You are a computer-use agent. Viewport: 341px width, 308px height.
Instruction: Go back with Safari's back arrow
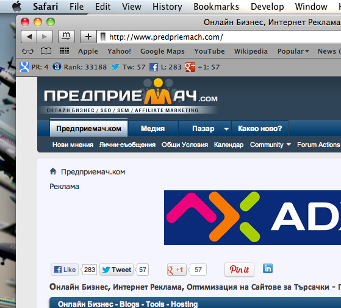[29, 37]
